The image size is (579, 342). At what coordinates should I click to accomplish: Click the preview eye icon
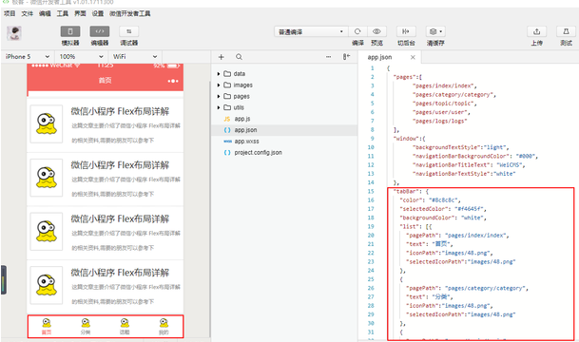(x=376, y=31)
